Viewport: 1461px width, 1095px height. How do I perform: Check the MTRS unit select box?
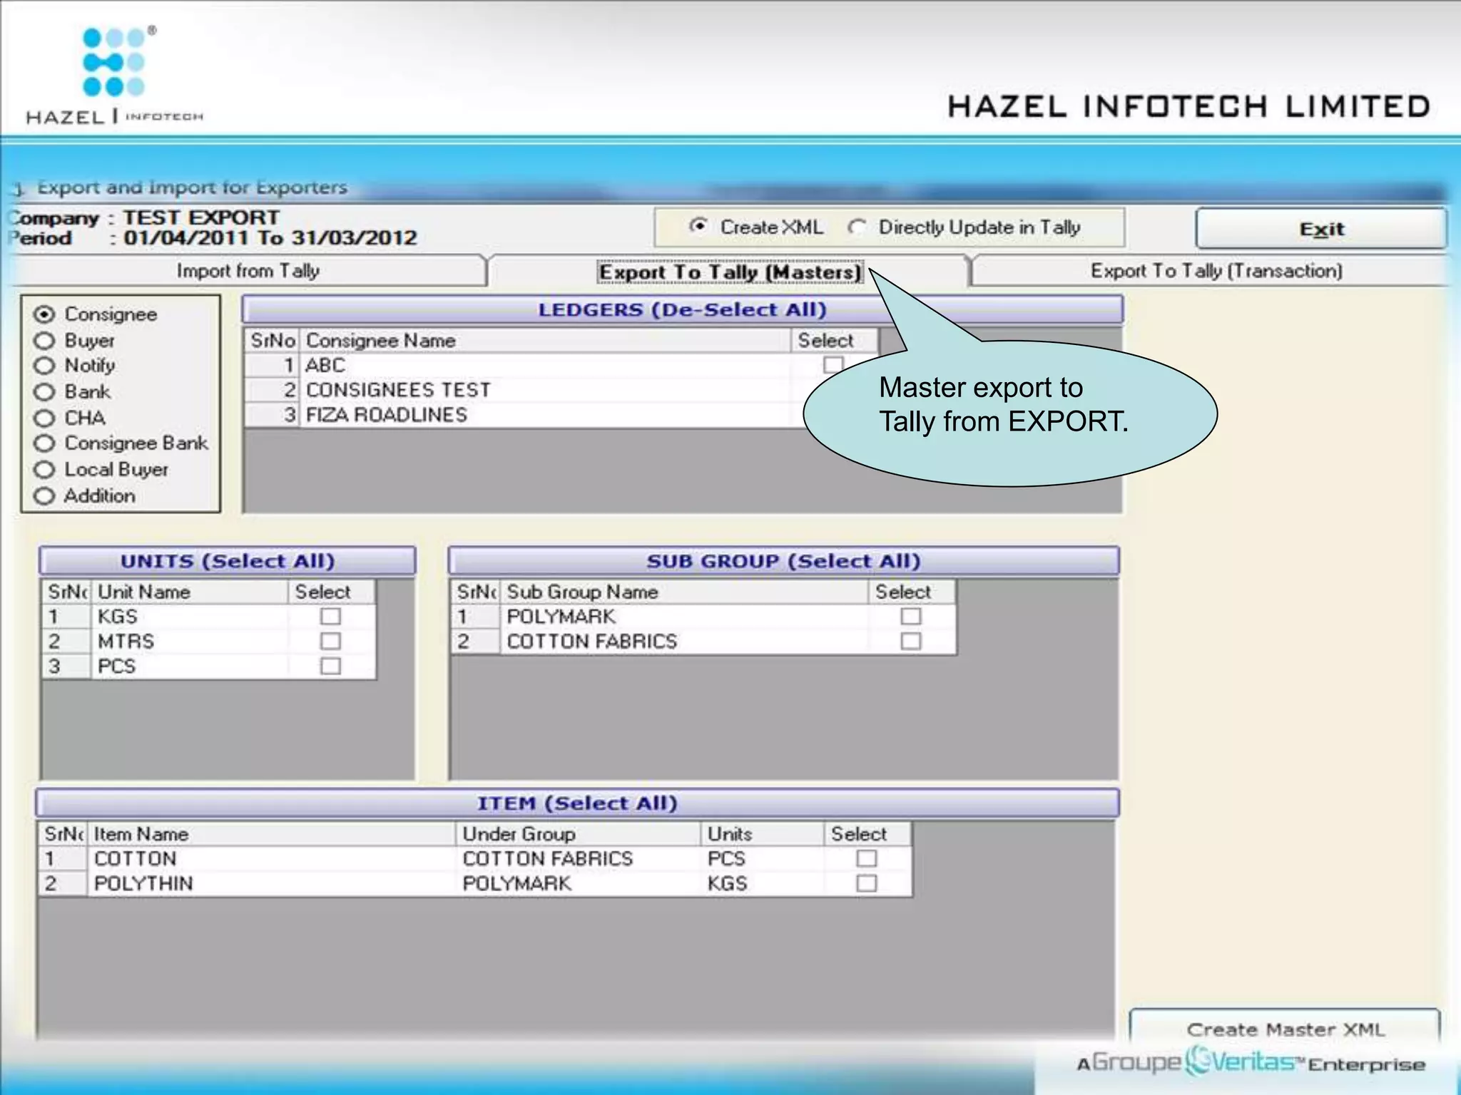[330, 641]
